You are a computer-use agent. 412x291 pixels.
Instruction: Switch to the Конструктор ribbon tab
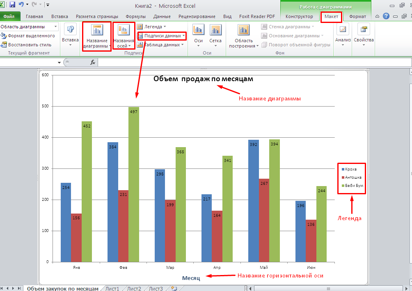299,16
